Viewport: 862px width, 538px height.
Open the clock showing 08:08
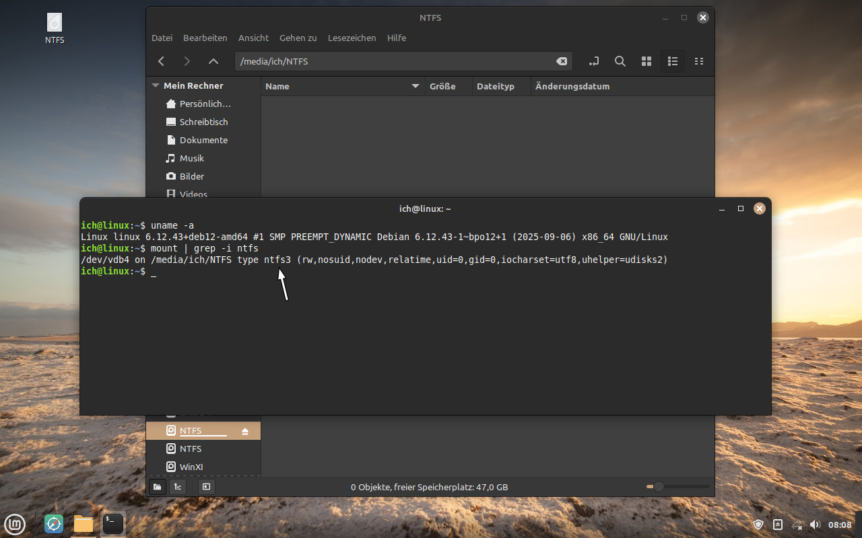point(840,525)
